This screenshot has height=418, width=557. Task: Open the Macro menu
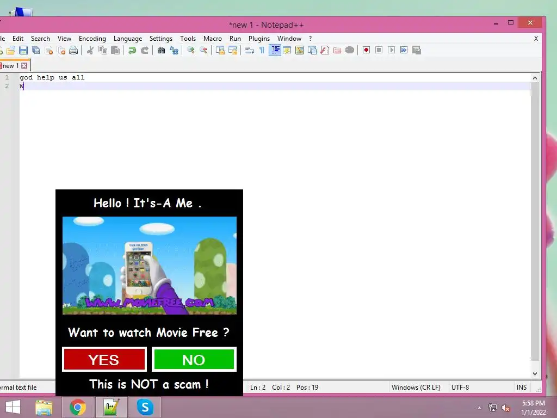click(213, 39)
